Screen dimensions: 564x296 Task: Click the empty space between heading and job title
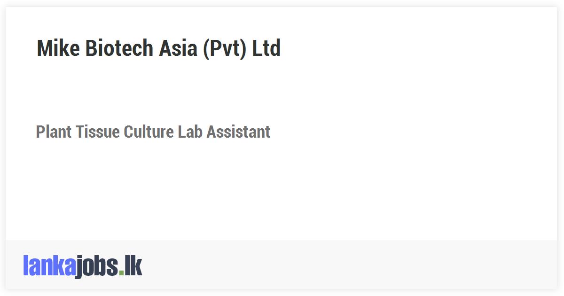(x=188, y=89)
